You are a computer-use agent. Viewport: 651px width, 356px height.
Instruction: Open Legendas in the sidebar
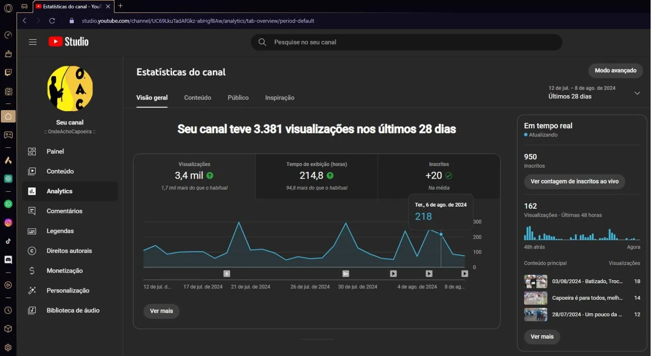60,231
